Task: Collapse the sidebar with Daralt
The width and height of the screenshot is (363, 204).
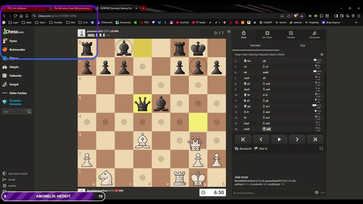Action: click(x=9, y=180)
